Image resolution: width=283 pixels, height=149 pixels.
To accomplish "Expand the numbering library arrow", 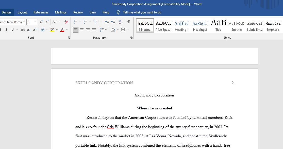I will [x=90, y=22].
